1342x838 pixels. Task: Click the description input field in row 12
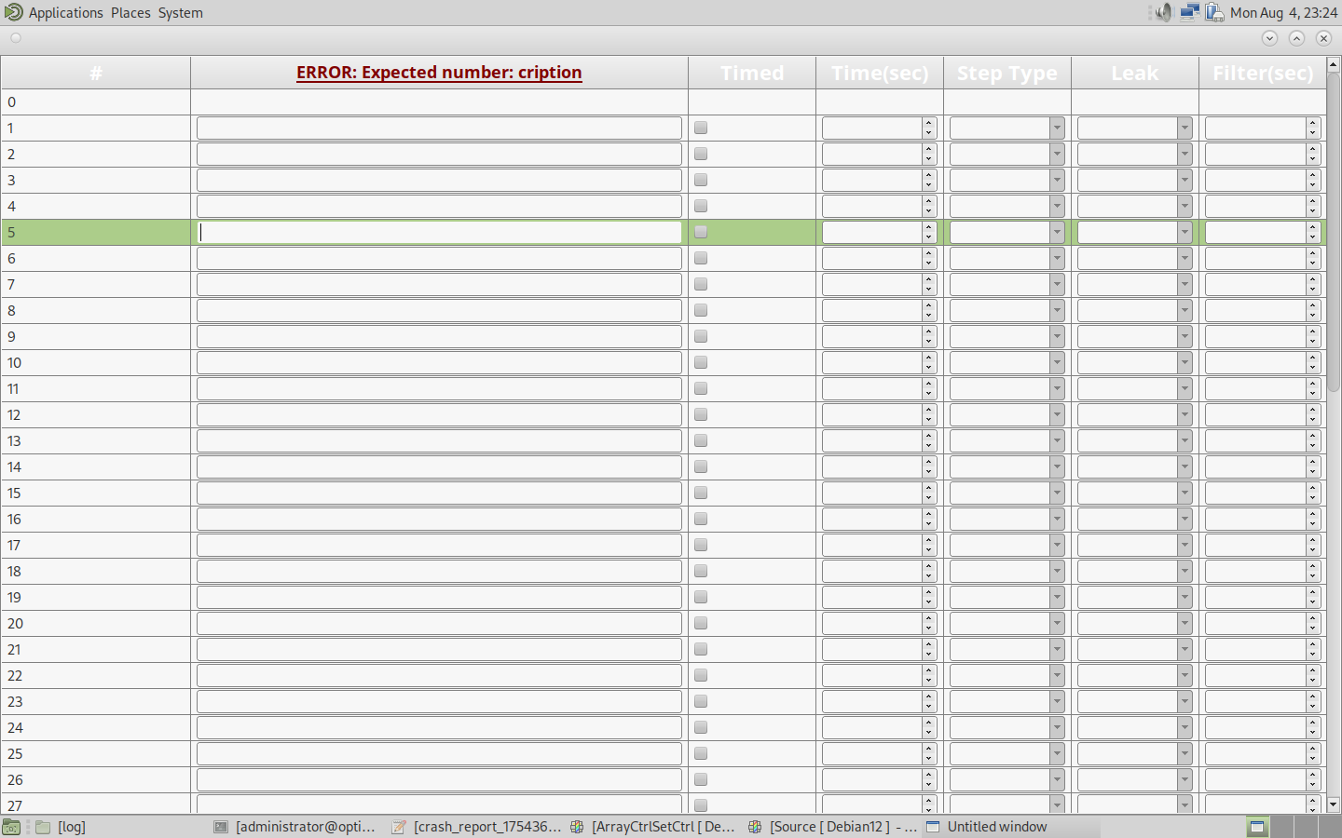[x=439, y=415]
